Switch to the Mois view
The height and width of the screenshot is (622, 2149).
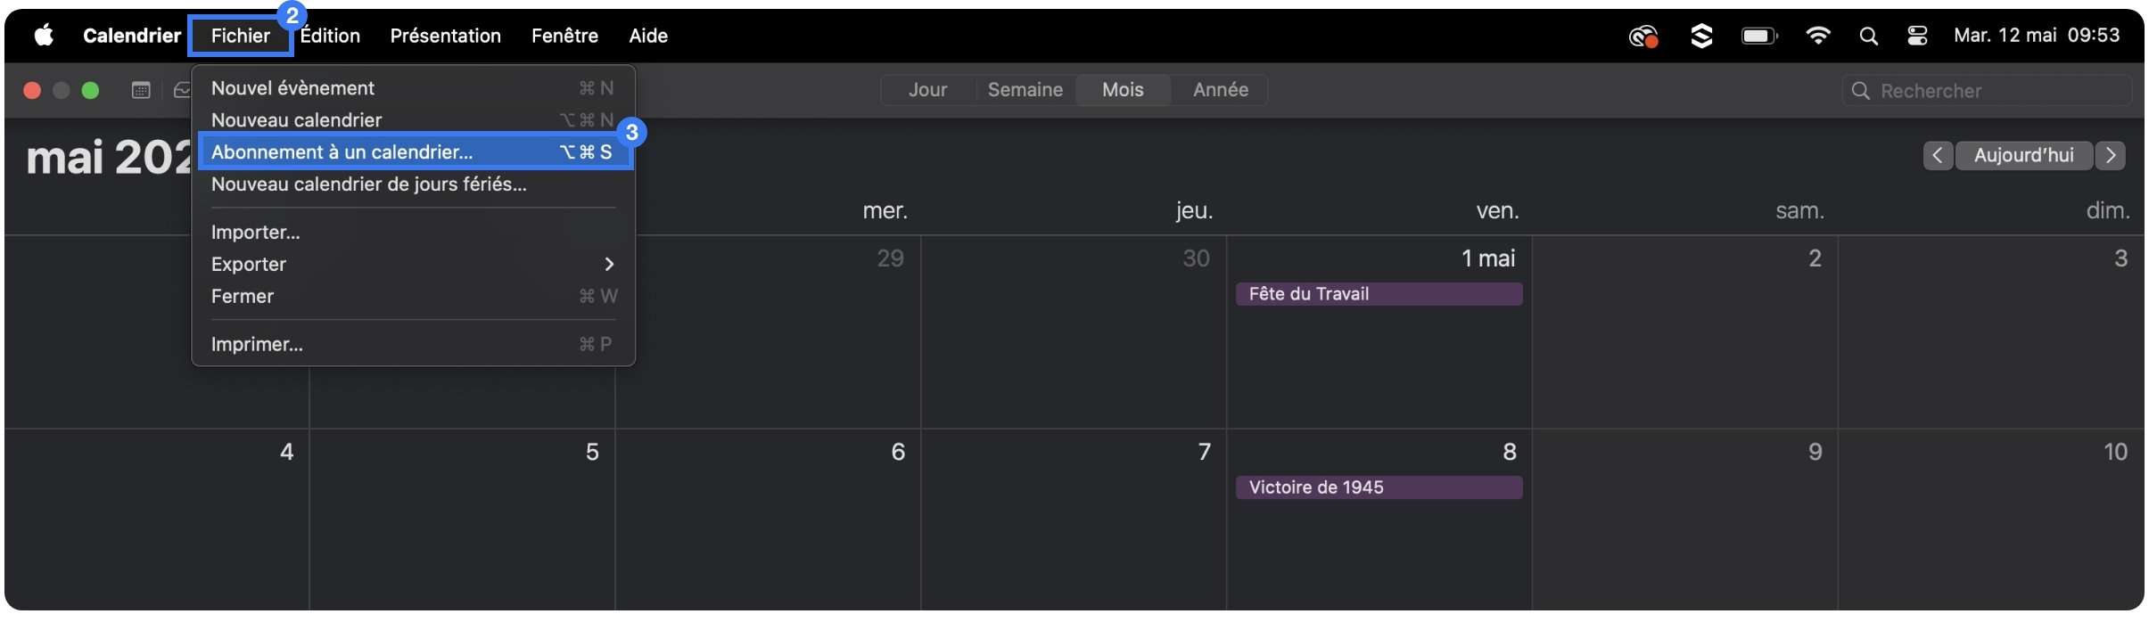pyautogui.click(x=1123, y=90)
